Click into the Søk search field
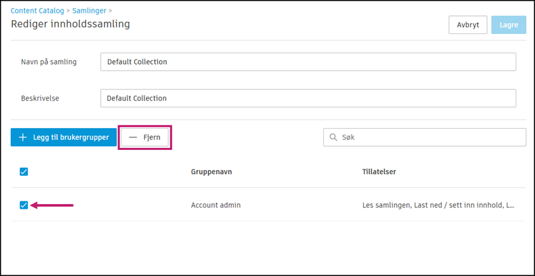This screenshot has width=535, height=276. tap(427, 137)
